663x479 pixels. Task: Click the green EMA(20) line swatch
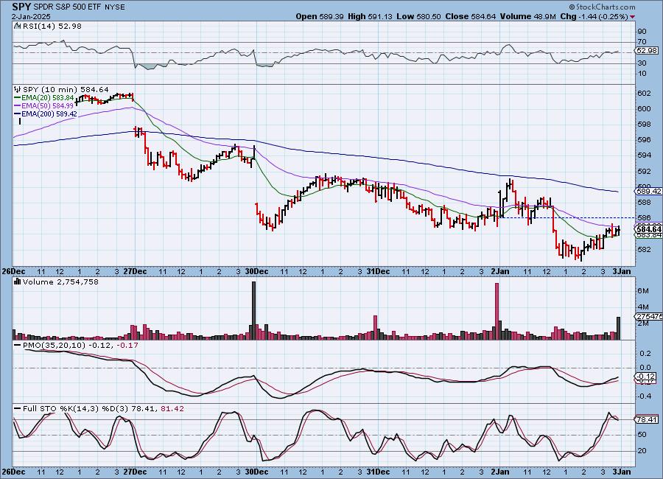click(18, 98)
